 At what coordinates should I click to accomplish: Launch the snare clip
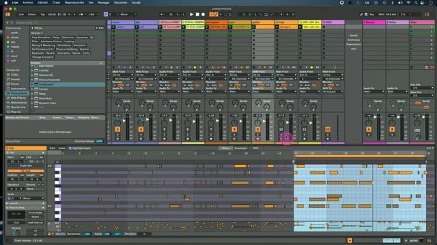113,27
